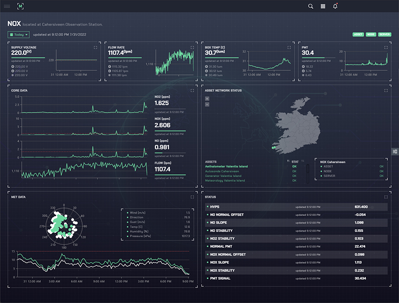
Task: Expand the Asset Network Status panel fullscreen
Action: [386, 90]
